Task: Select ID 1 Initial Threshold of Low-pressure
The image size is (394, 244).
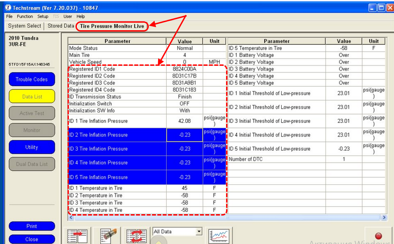Action: (x=306, y=93)
